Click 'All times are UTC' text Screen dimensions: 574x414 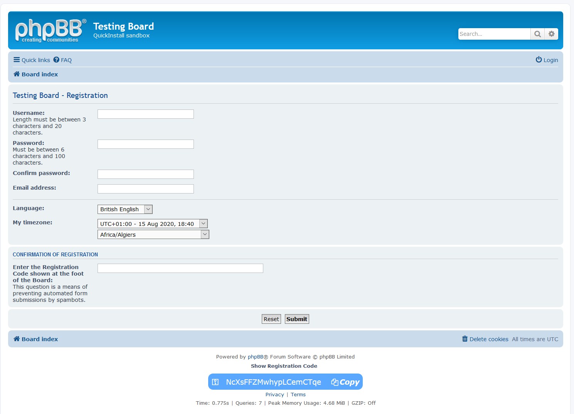coord(535,339)
